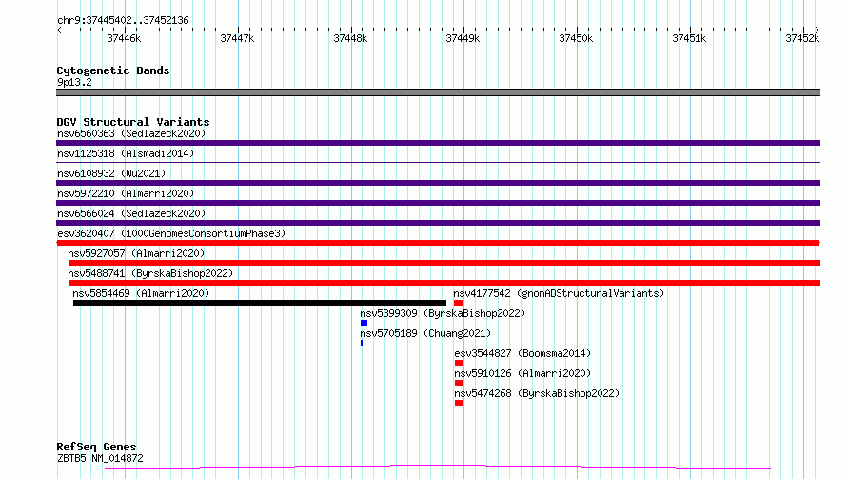Click the gray 9p13.2 cytogenetic band bar

pos(438,92)
